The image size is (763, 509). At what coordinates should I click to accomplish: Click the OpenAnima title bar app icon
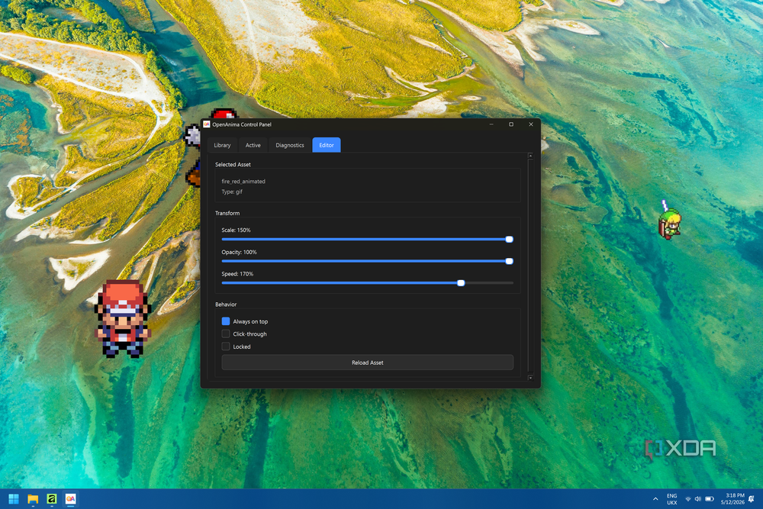[207, 124]
